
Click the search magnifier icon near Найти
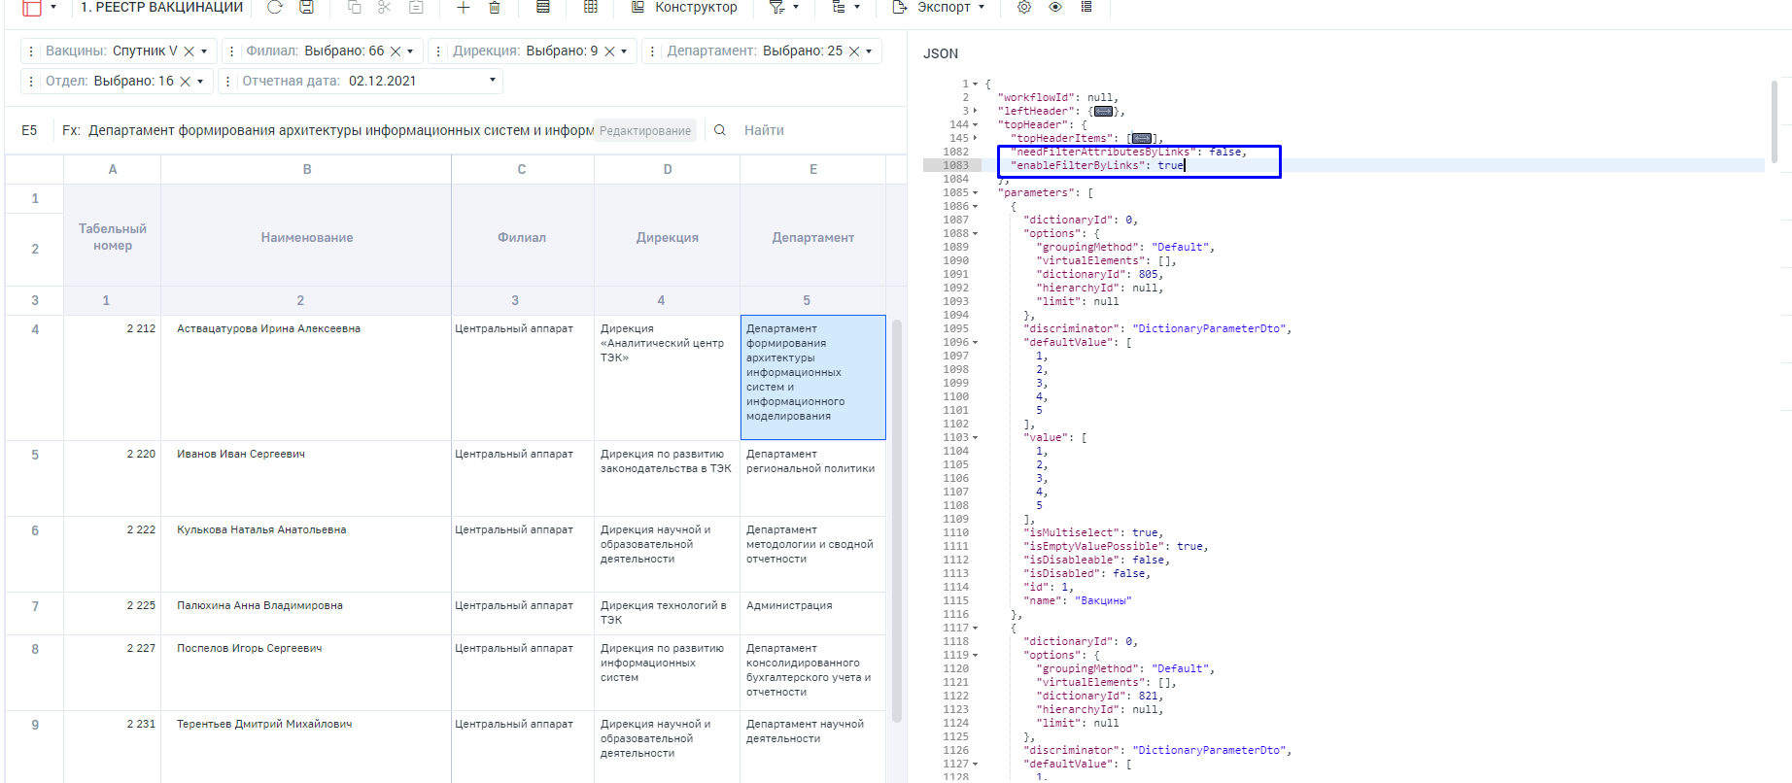click(x=720, y=130)
